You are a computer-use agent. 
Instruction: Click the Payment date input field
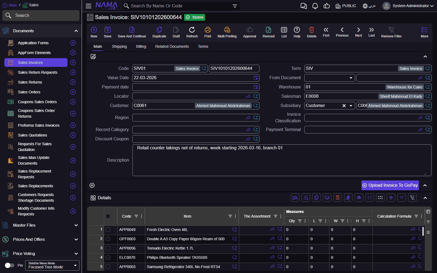click(x=193, y=87)
